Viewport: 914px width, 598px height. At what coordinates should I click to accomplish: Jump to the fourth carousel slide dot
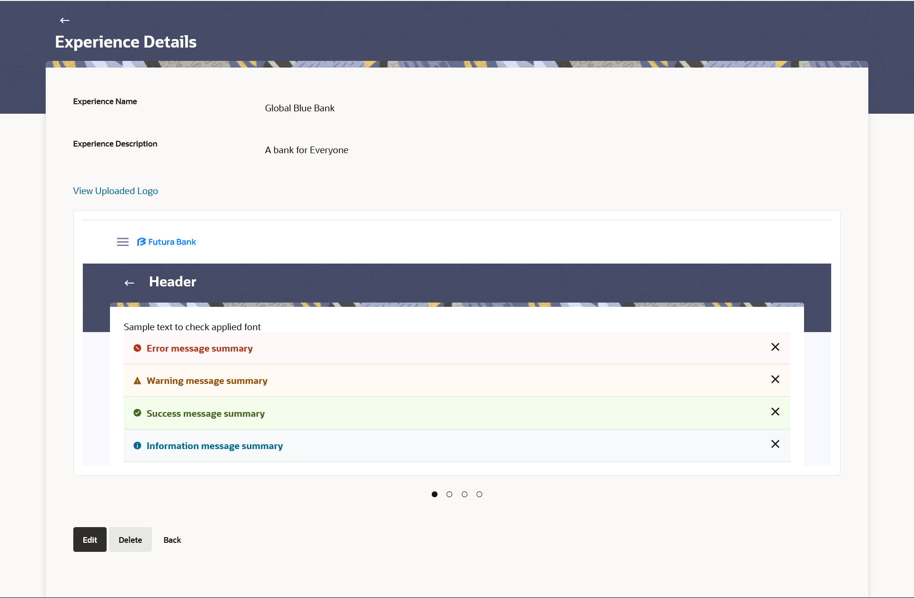point(479,494)
